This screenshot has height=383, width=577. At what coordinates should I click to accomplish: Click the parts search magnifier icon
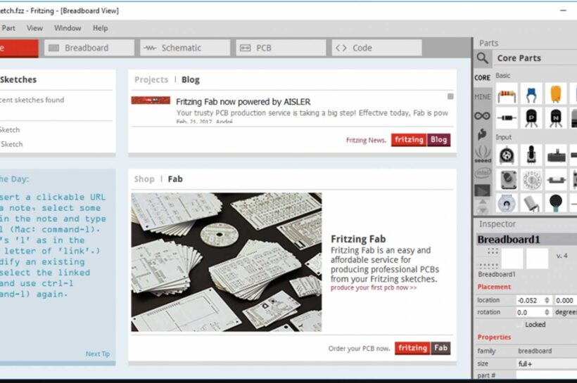coord(482,58)
